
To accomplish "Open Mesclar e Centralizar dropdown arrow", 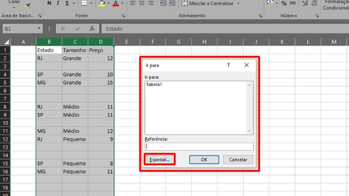I will (x=238, y=3).
